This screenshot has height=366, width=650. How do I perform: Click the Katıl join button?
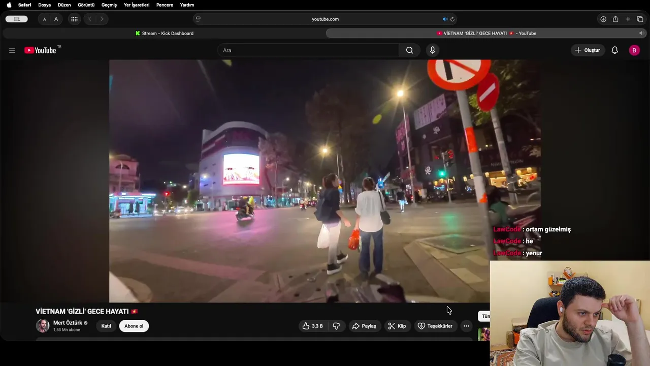point(106,326)
